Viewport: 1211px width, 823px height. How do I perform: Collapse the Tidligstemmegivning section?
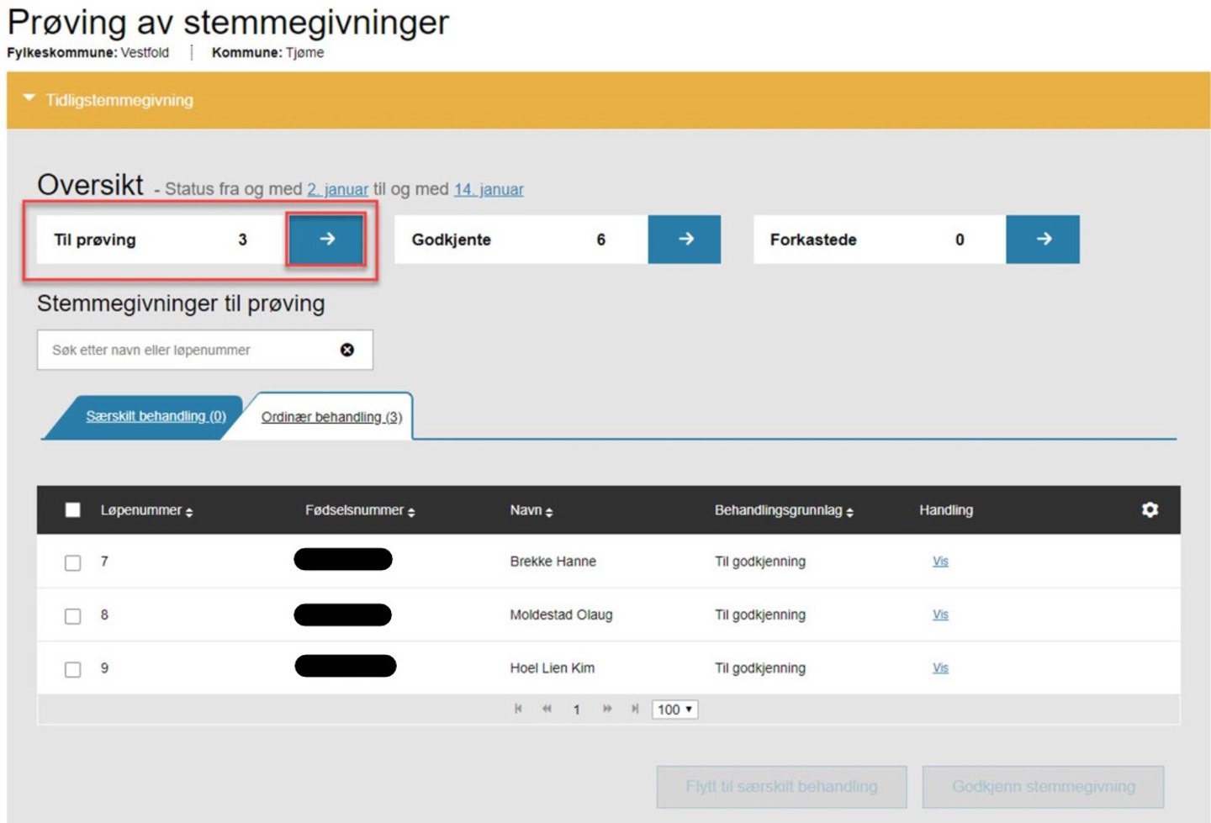coord(29,99)
